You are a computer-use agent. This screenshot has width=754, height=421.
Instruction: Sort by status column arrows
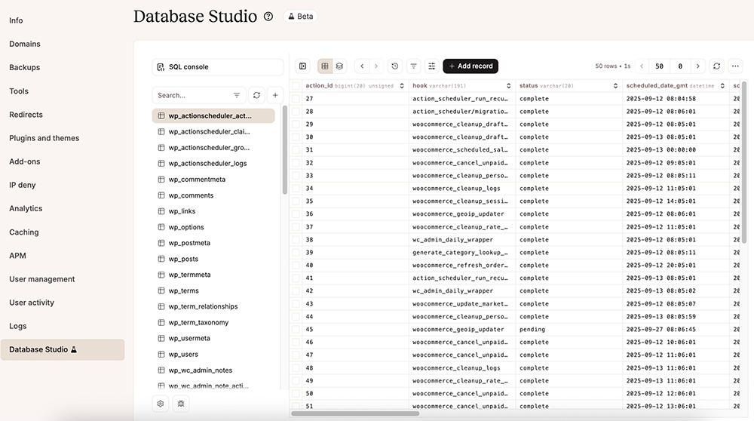pyautogui.click(x=615, y=86)
